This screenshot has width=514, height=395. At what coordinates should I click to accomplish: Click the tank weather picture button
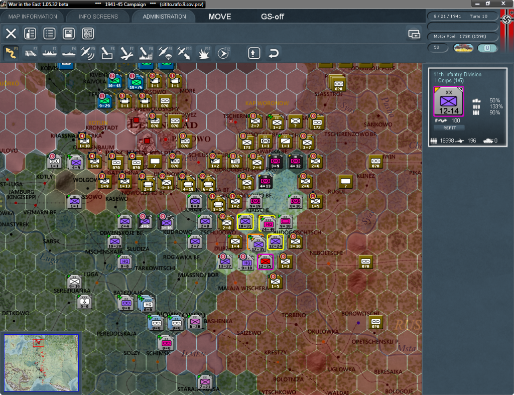[463, 48]
